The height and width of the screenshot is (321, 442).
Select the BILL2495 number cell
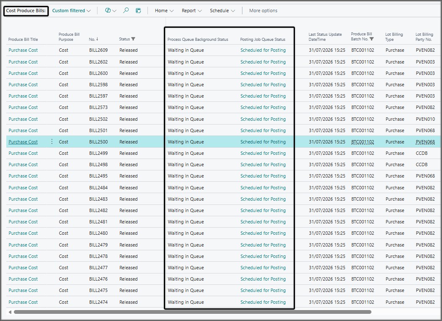point(98,176)
